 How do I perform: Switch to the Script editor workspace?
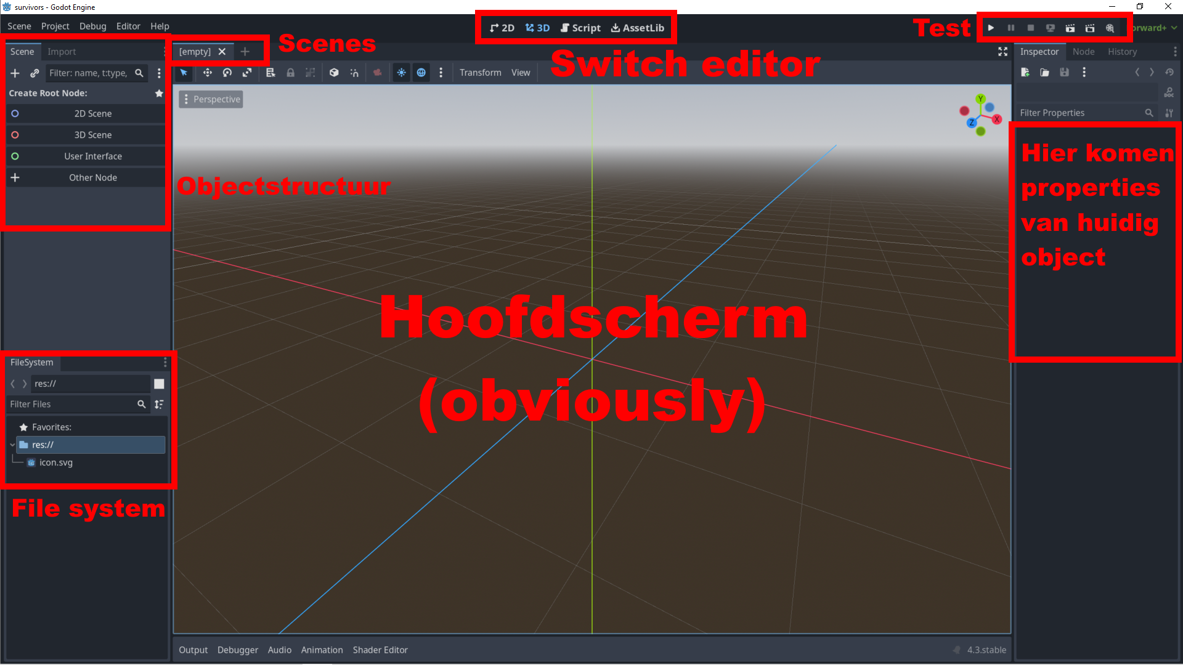pyautogui.click(x=580, y=28)
